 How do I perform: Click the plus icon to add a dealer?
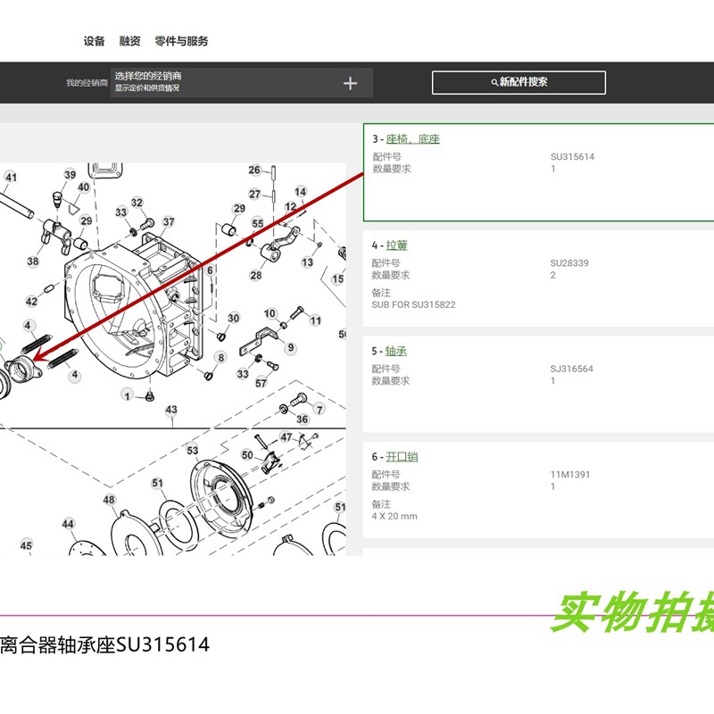[x=350, y=82]
